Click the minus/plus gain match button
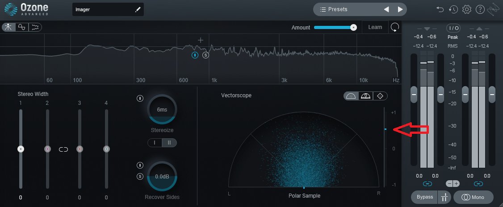 click(453, 184)
